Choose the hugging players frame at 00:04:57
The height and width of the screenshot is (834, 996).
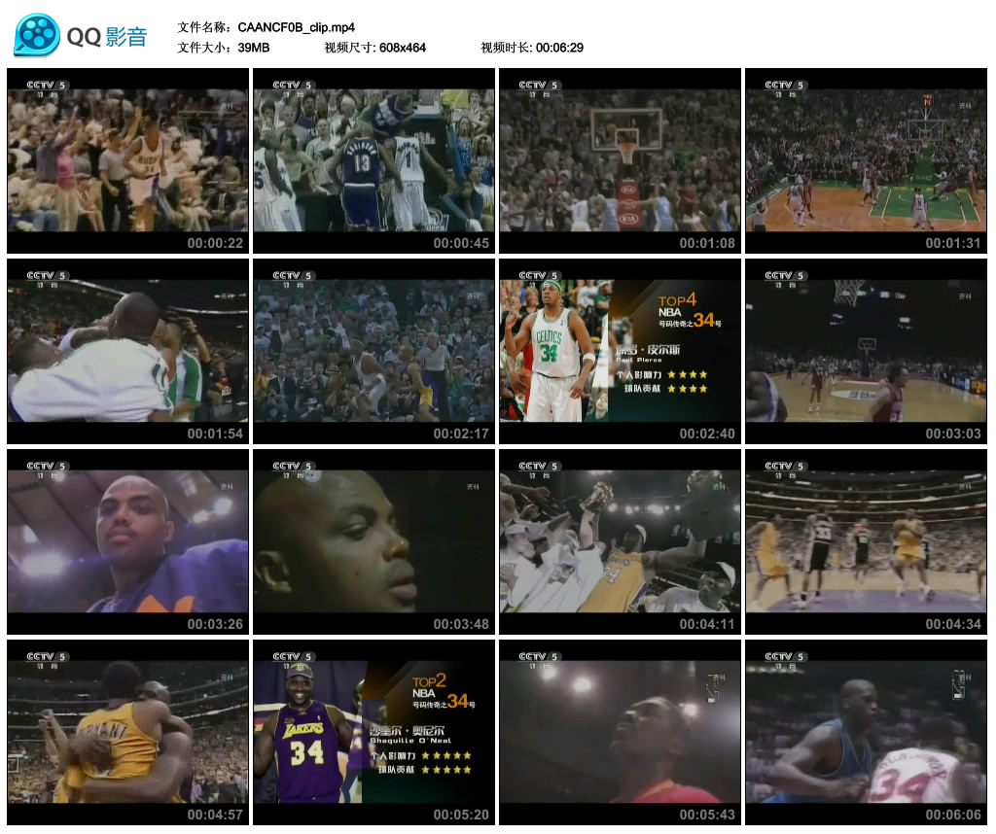click(x=127, y=732)
